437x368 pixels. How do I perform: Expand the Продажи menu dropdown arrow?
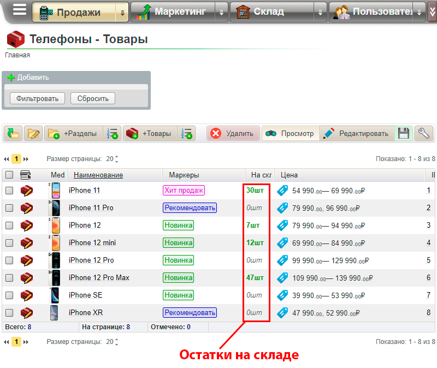122,12
